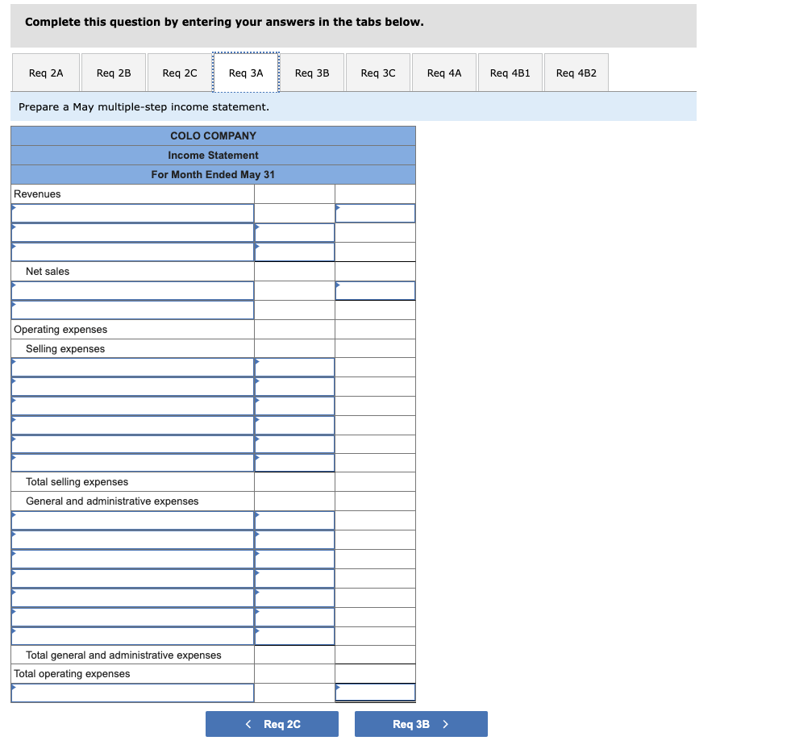Expand the last General and administrative expense dropdown
The image size is (795, 753).
[132, 636]
